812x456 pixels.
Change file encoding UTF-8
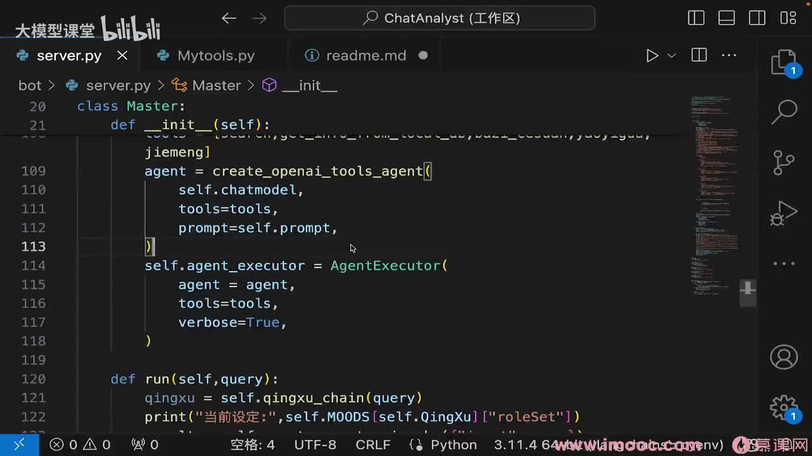point(315,445)
